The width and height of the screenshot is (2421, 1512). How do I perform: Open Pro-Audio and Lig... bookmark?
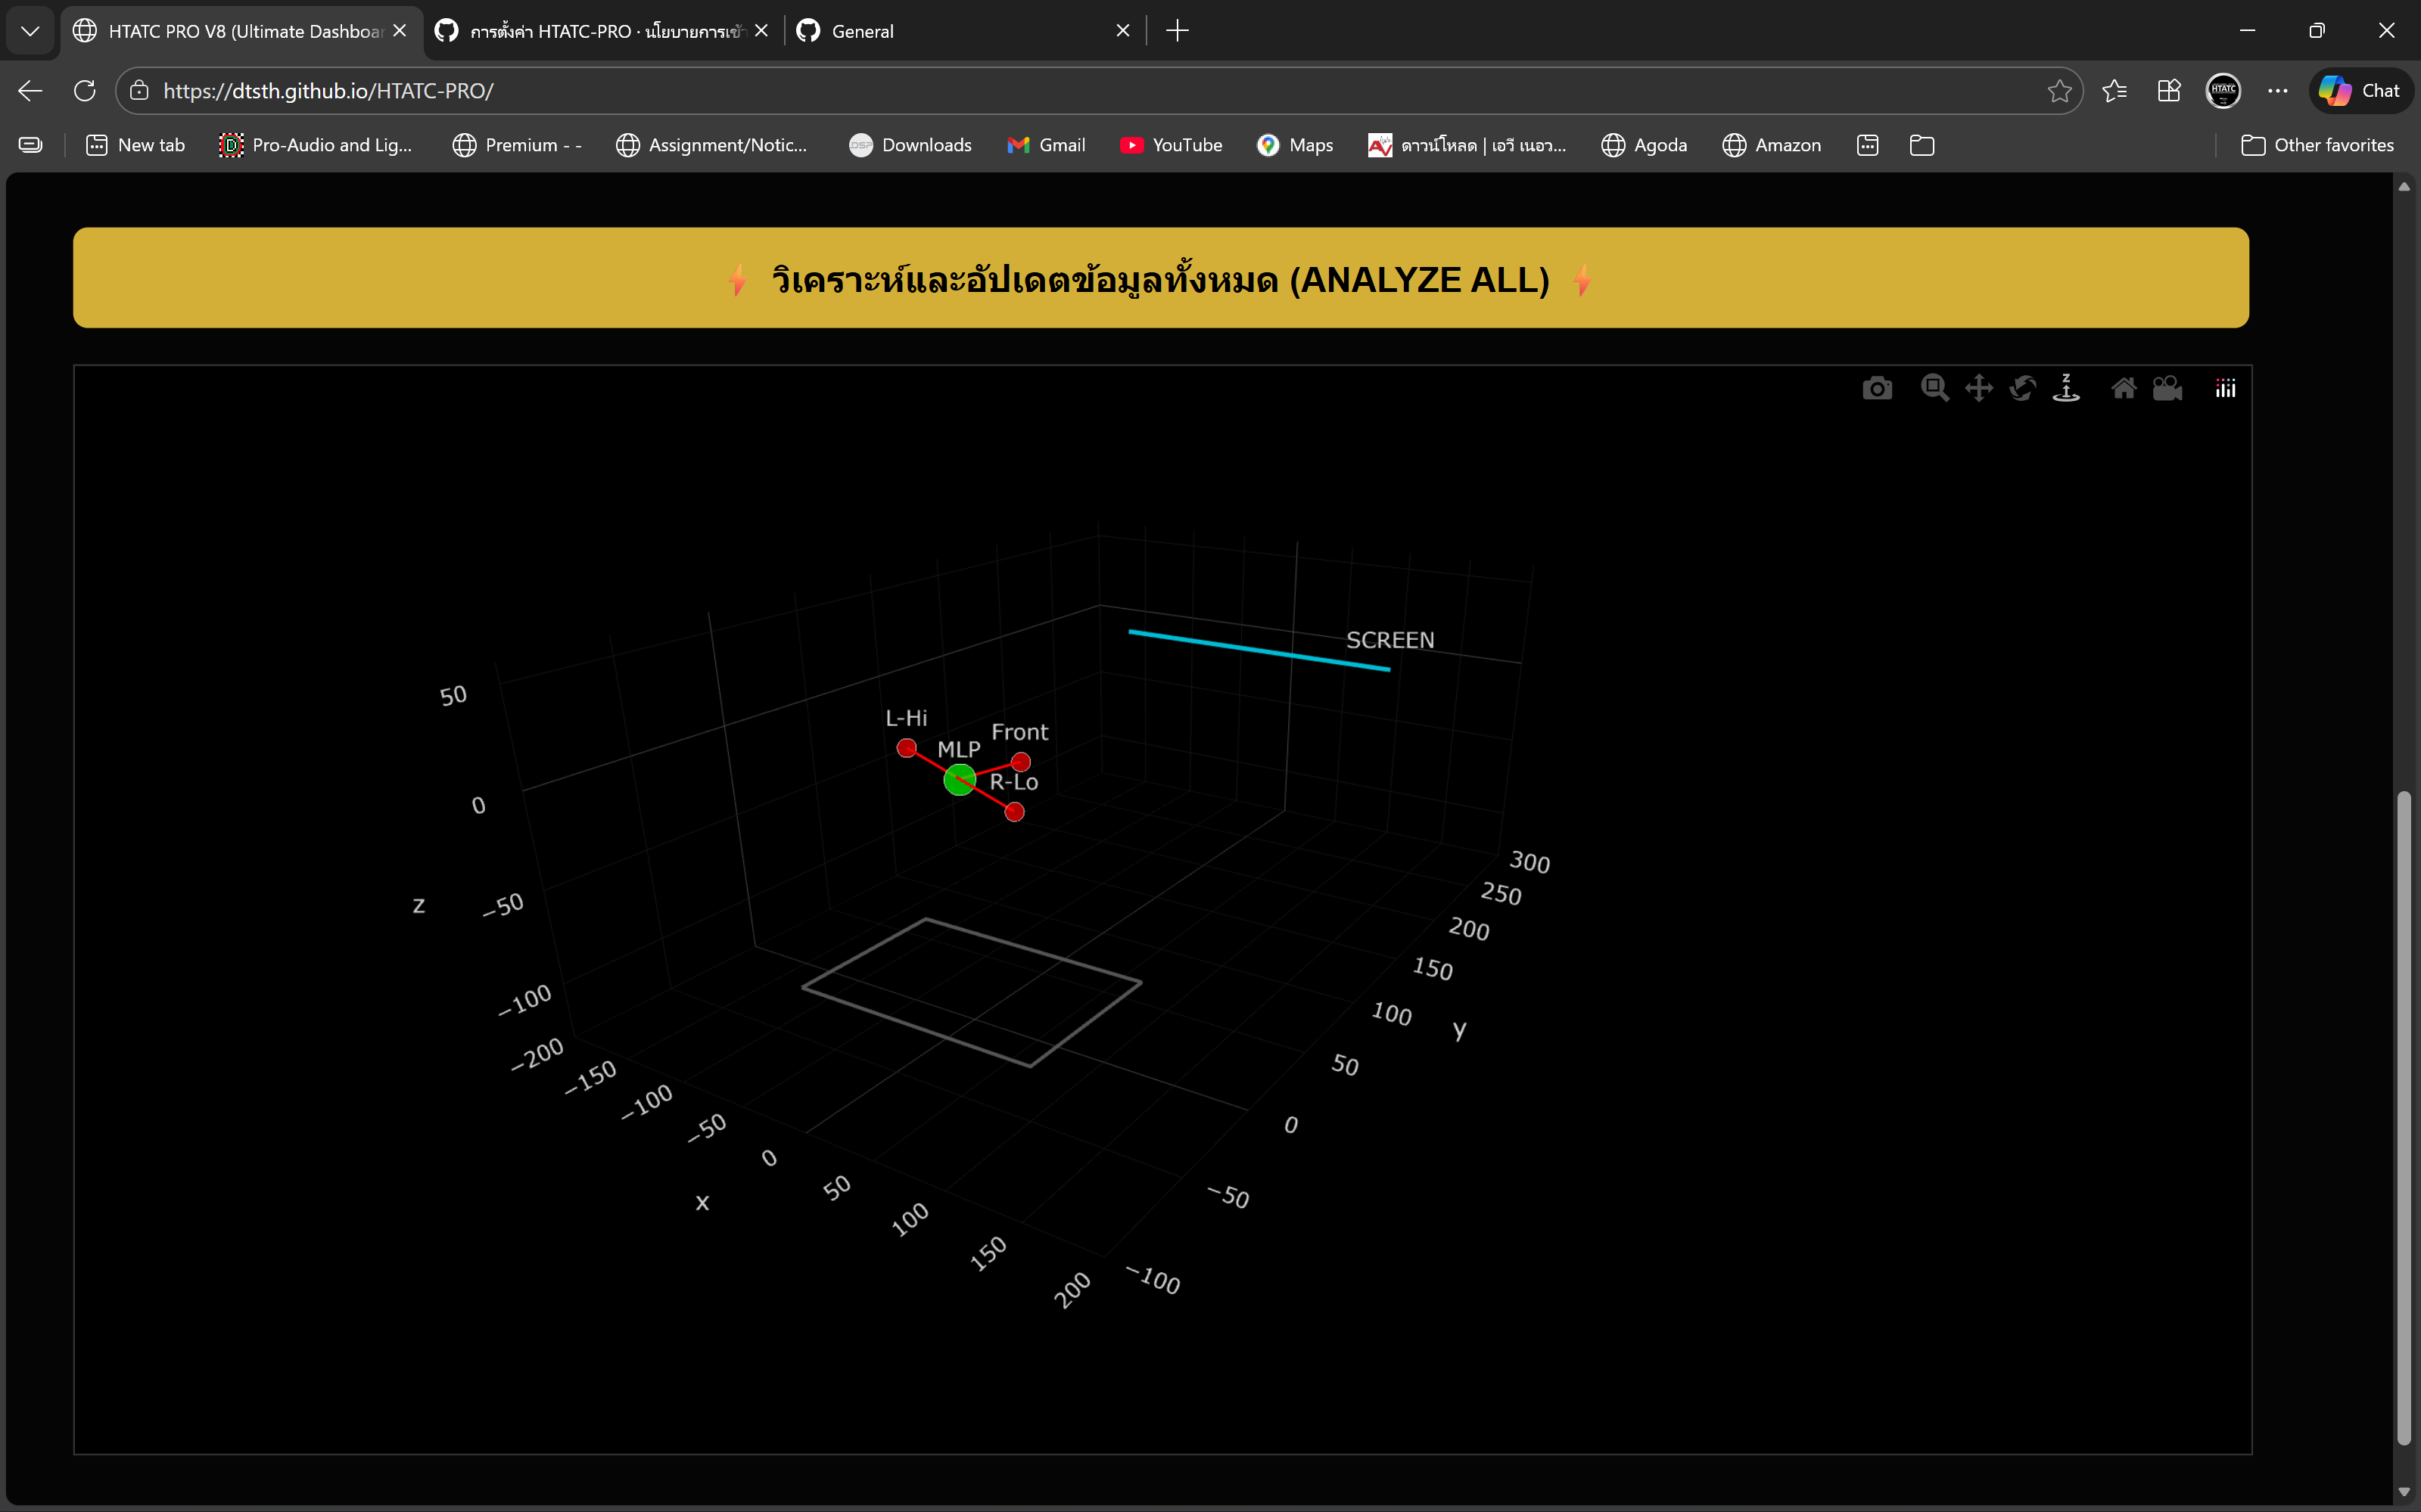click(315, 145)
